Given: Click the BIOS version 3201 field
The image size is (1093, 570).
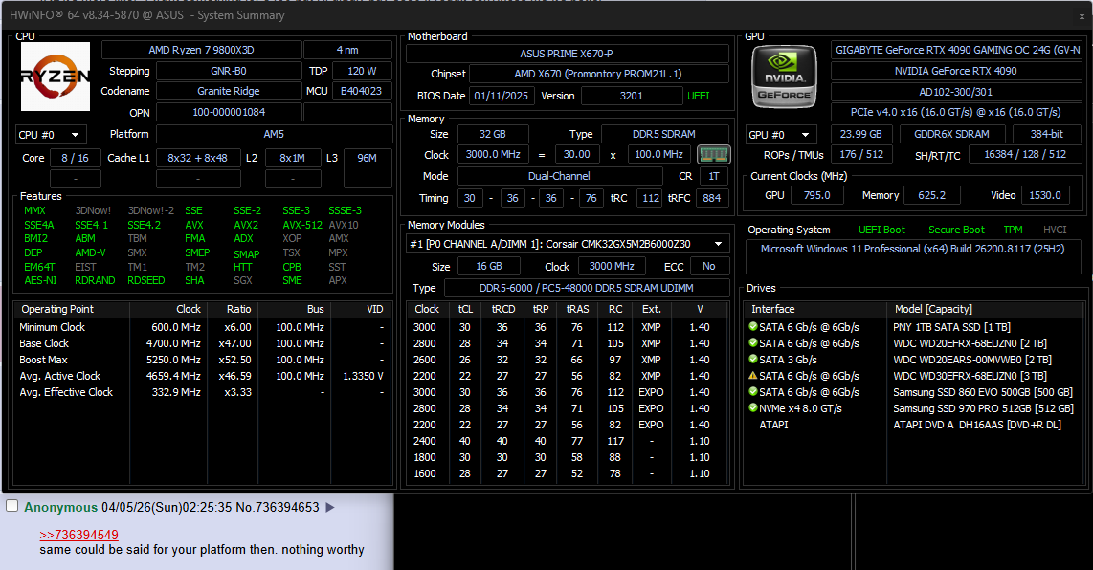Looking at the screenshot, I should pos(632,97).
